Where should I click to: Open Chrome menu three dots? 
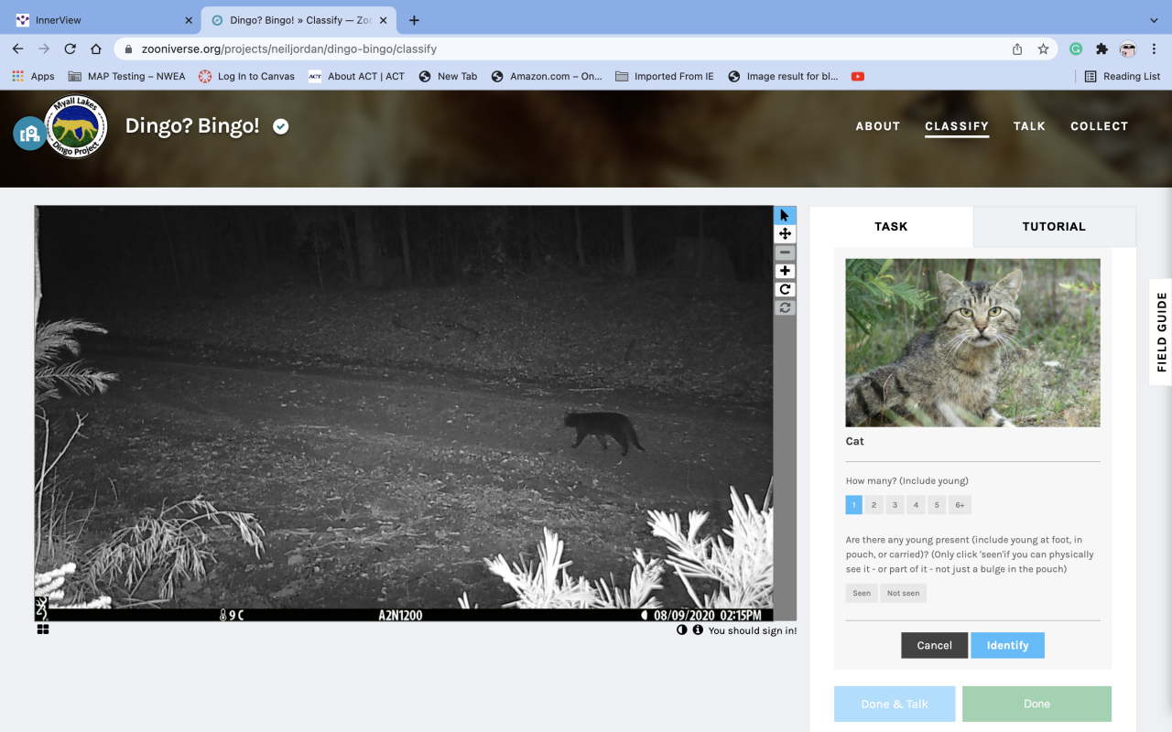(x=1153, y=49)
